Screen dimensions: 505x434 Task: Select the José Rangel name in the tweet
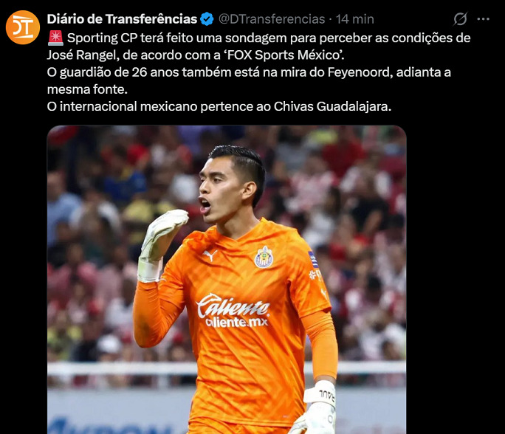tap(81, 55)
